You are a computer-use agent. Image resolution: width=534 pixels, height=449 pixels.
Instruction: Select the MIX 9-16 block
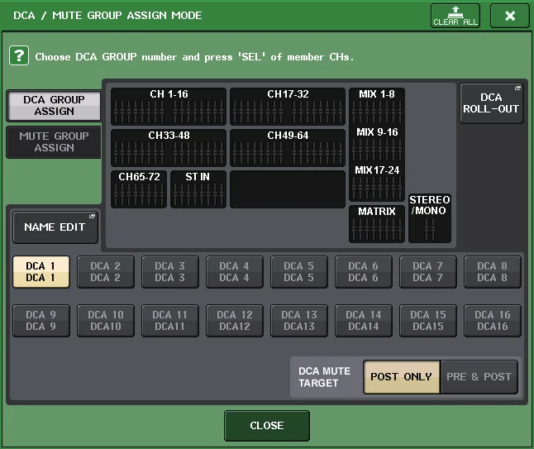click(x=377, y=145)
